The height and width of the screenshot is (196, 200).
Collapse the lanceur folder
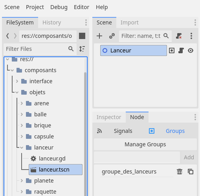coord(22,147)
